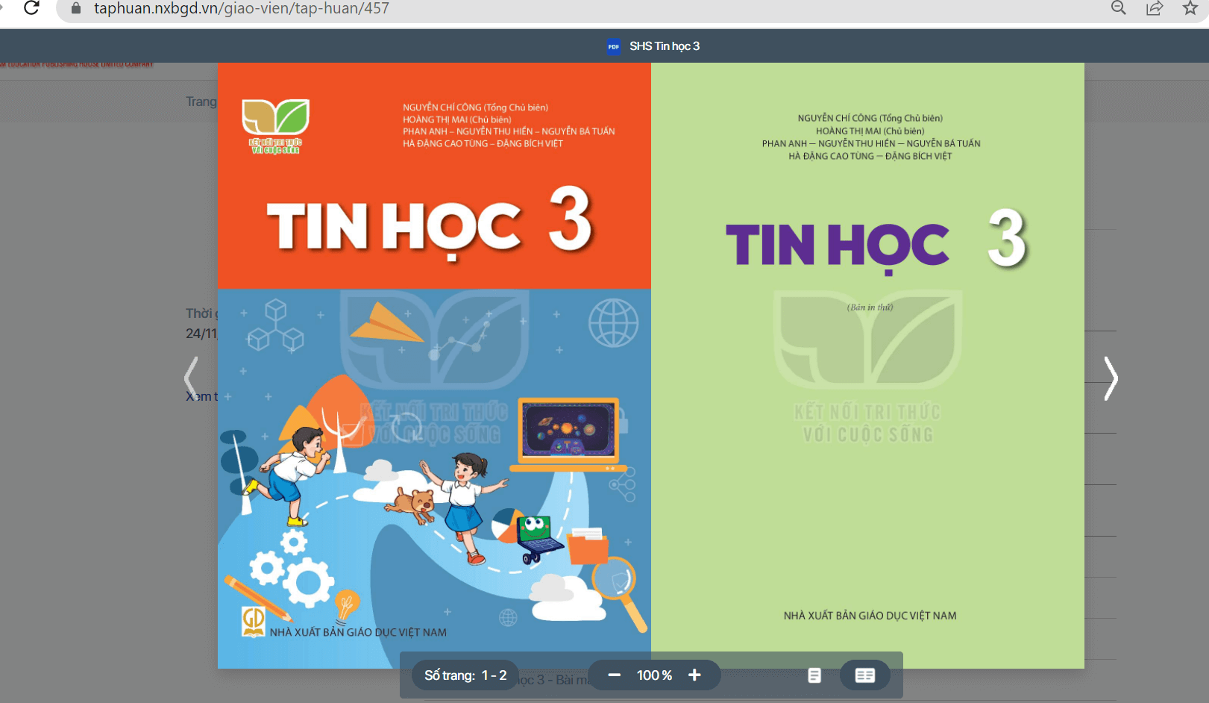Zoom in with the plus button

[x=694, y=675]
